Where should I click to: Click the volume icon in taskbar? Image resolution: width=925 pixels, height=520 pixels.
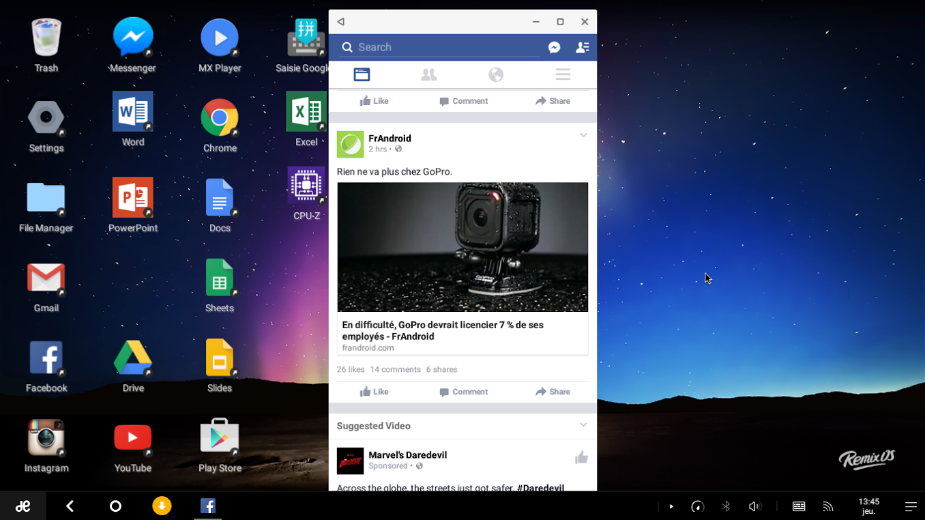(754, 506)
